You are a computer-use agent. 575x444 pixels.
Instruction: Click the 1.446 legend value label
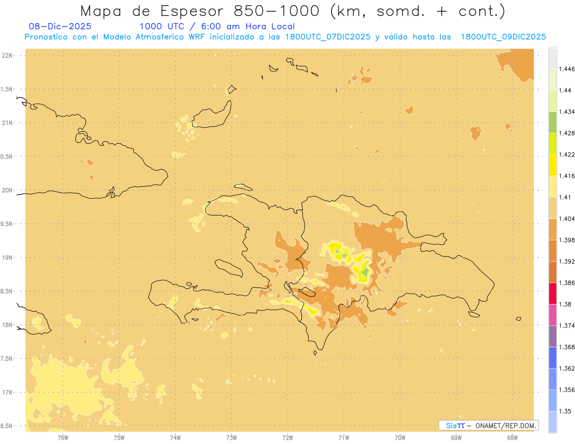(x=566, y=69)
